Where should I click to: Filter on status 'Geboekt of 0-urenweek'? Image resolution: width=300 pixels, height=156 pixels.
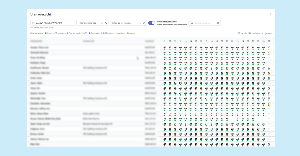55,33
